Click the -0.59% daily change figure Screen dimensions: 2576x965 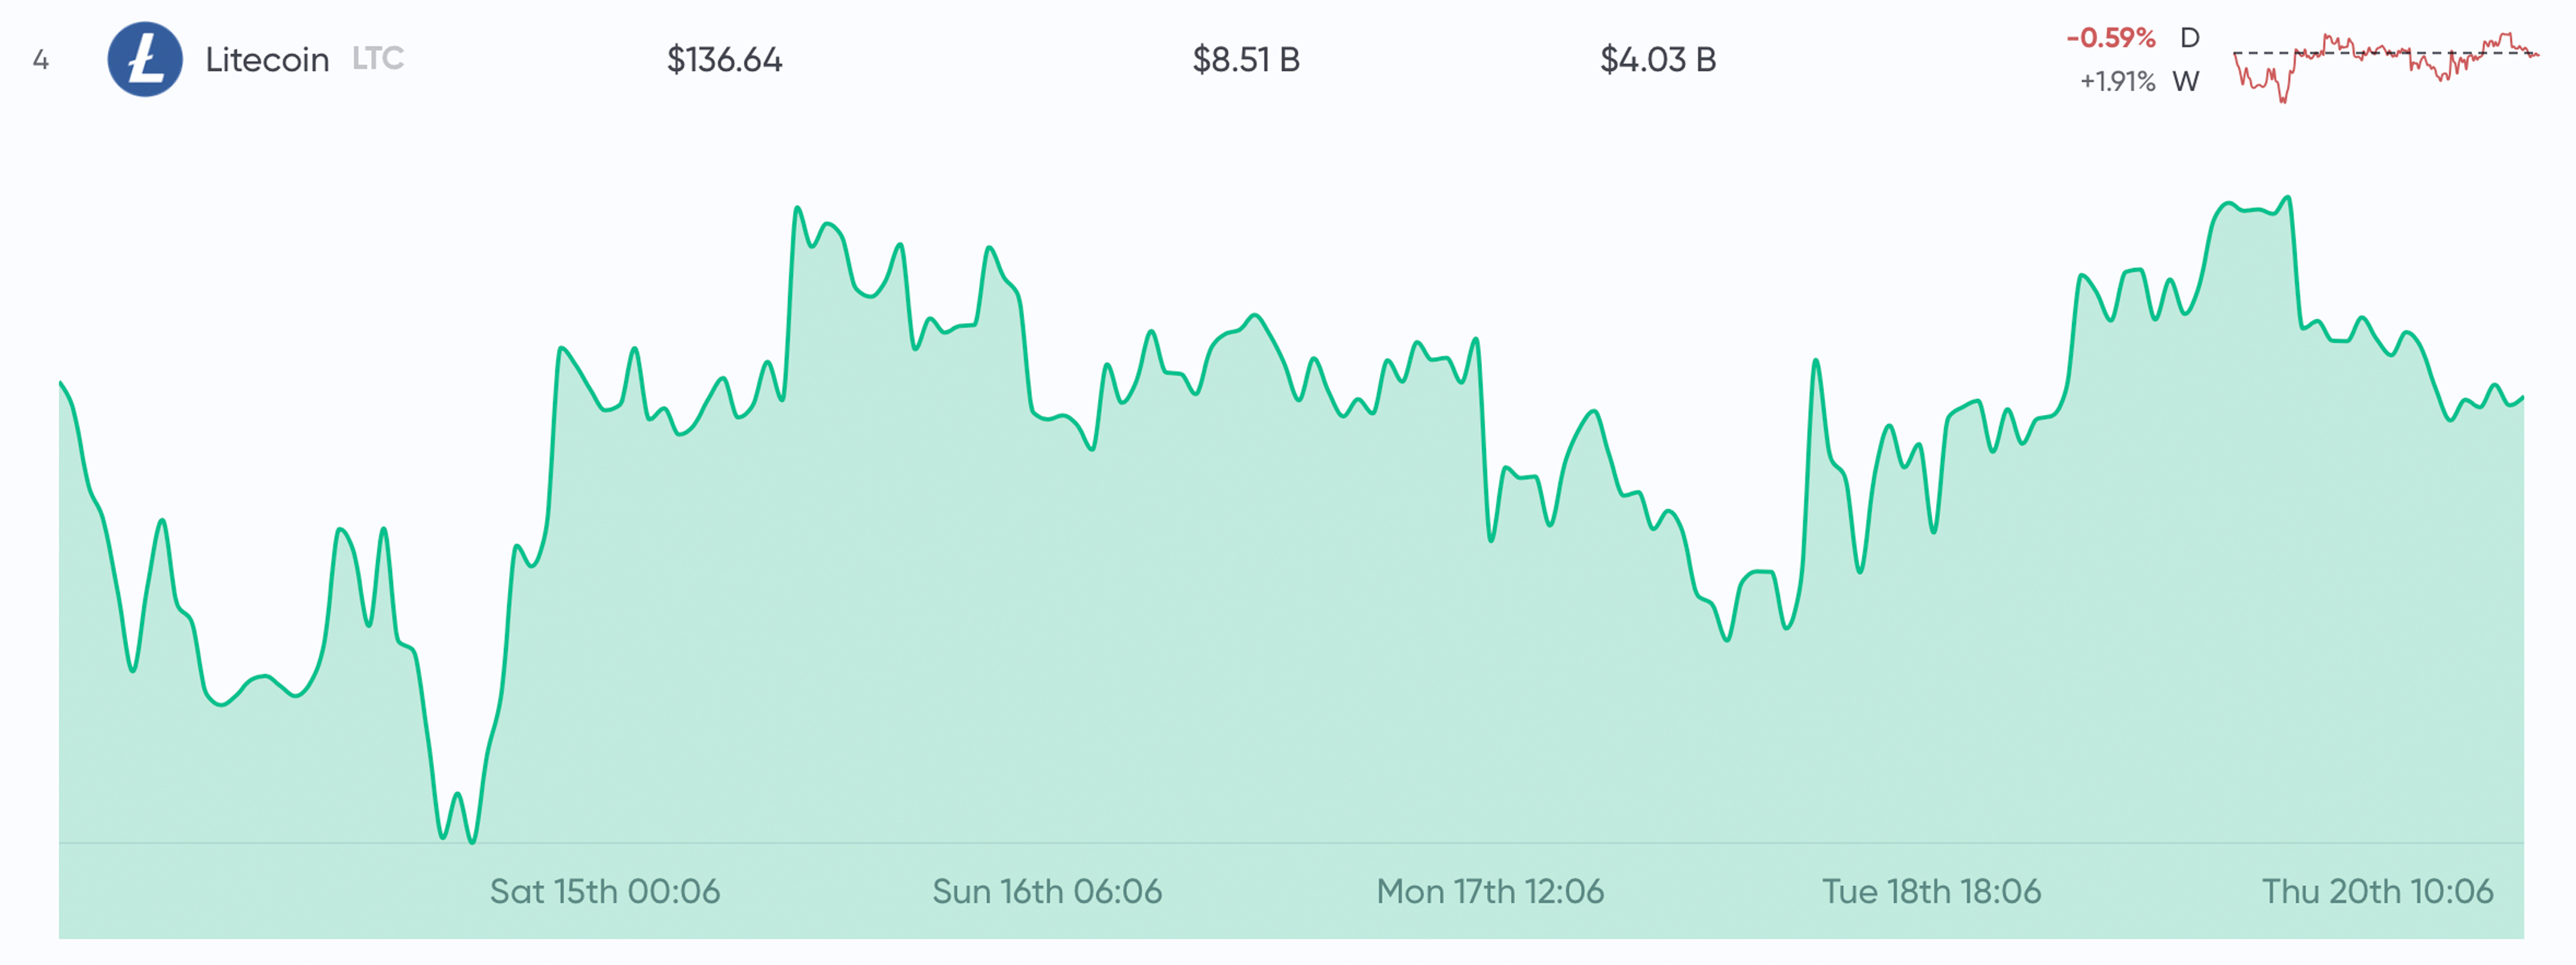[2110, 38]
